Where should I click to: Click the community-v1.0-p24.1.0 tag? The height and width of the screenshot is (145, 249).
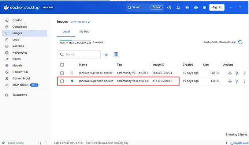[133, 81]
